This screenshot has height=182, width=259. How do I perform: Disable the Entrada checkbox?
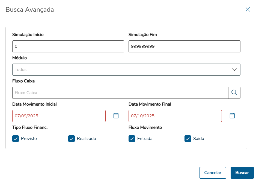click(132, 139)
